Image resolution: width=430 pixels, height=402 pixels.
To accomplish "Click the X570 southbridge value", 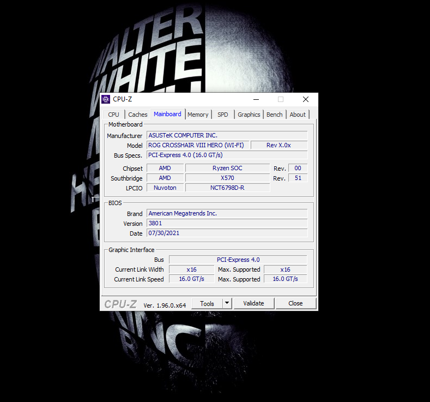I will click(x=228, y=178).
